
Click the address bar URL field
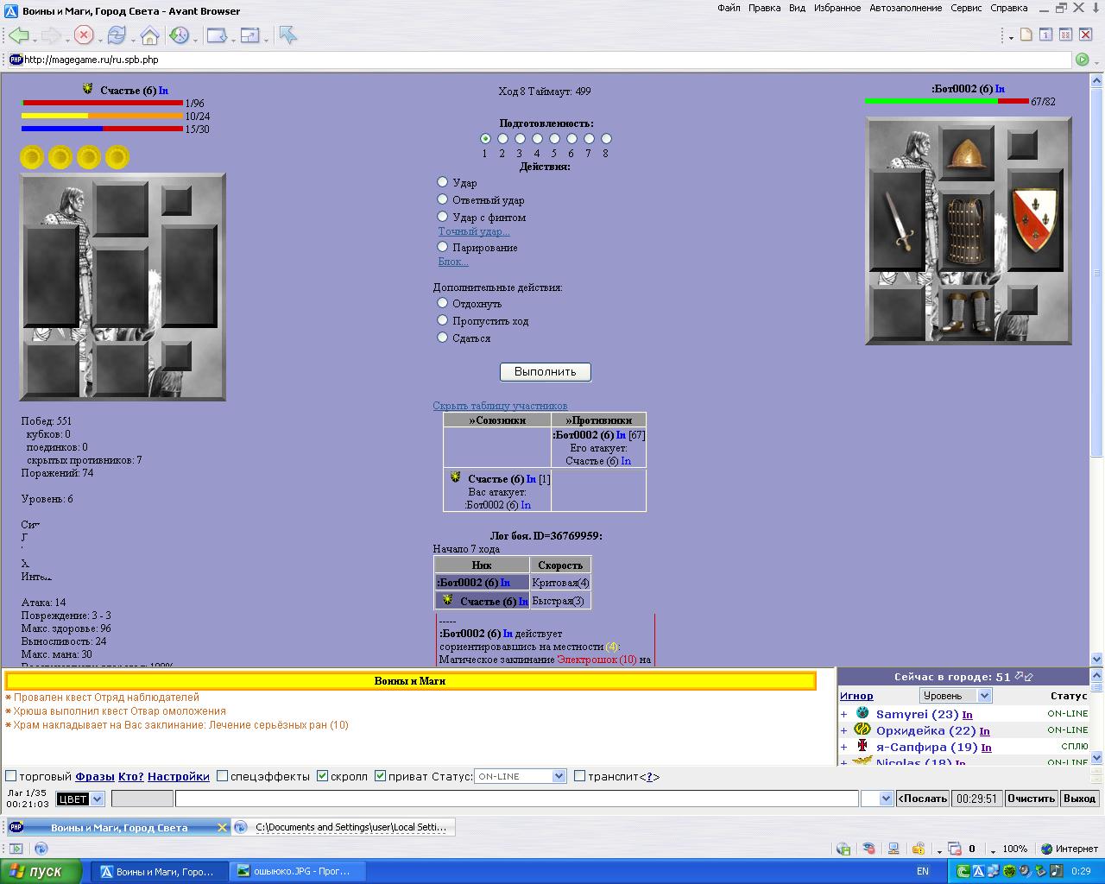[x=540, y=60]
